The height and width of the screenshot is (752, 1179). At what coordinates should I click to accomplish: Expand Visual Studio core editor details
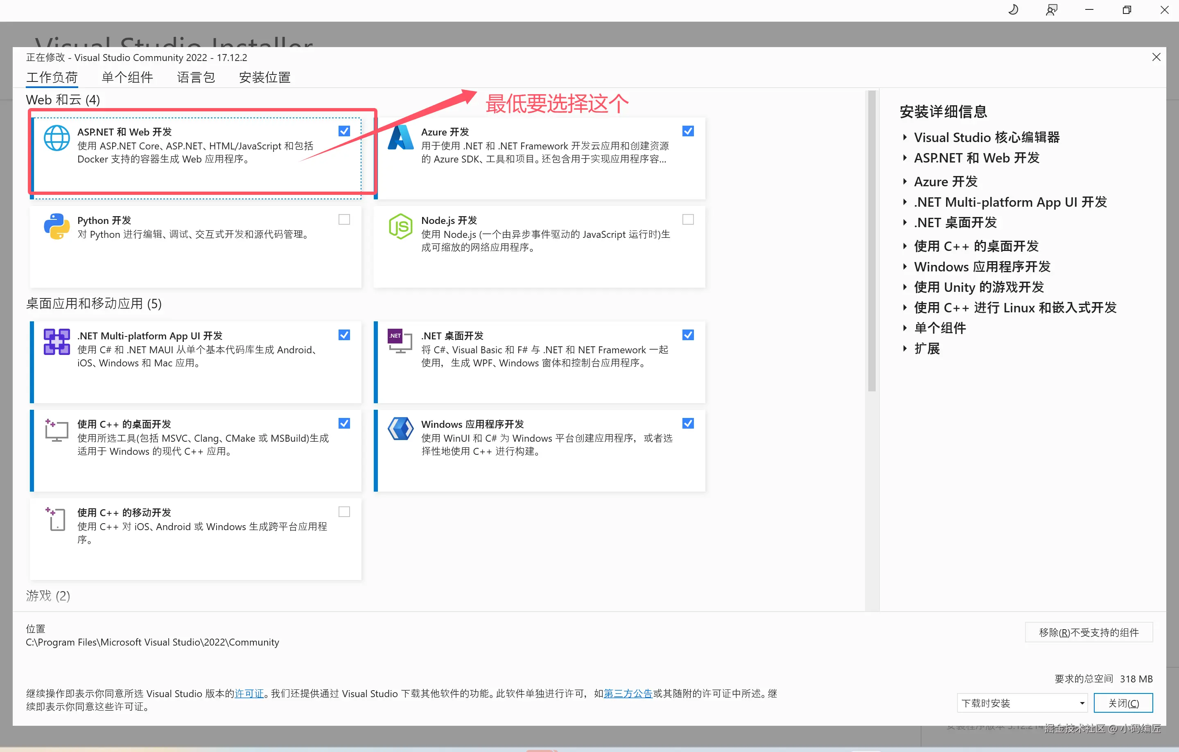[905, 138]
